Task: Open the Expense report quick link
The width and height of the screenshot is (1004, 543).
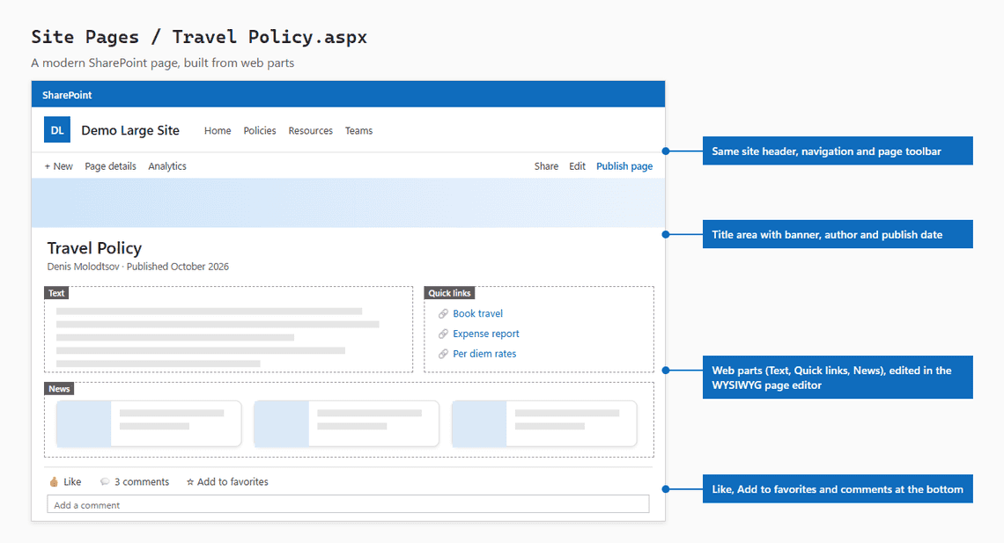Action: pyautogui.click(x=486, y=334)
